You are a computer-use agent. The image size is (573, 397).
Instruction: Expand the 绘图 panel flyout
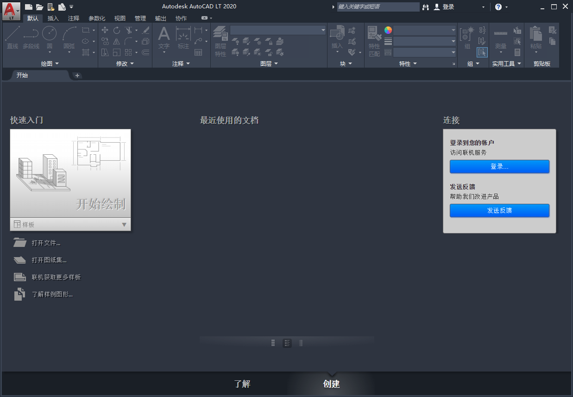click(x=50, y=63)
